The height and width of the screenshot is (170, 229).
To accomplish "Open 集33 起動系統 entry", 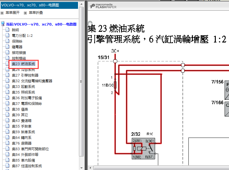I will 23,87.
